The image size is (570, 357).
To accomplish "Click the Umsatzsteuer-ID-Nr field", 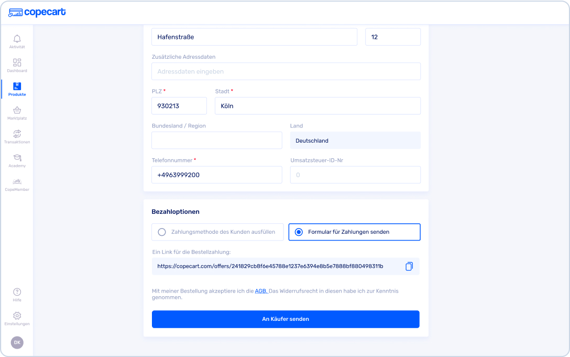I will pyautogui.click(x=355, y=175).
